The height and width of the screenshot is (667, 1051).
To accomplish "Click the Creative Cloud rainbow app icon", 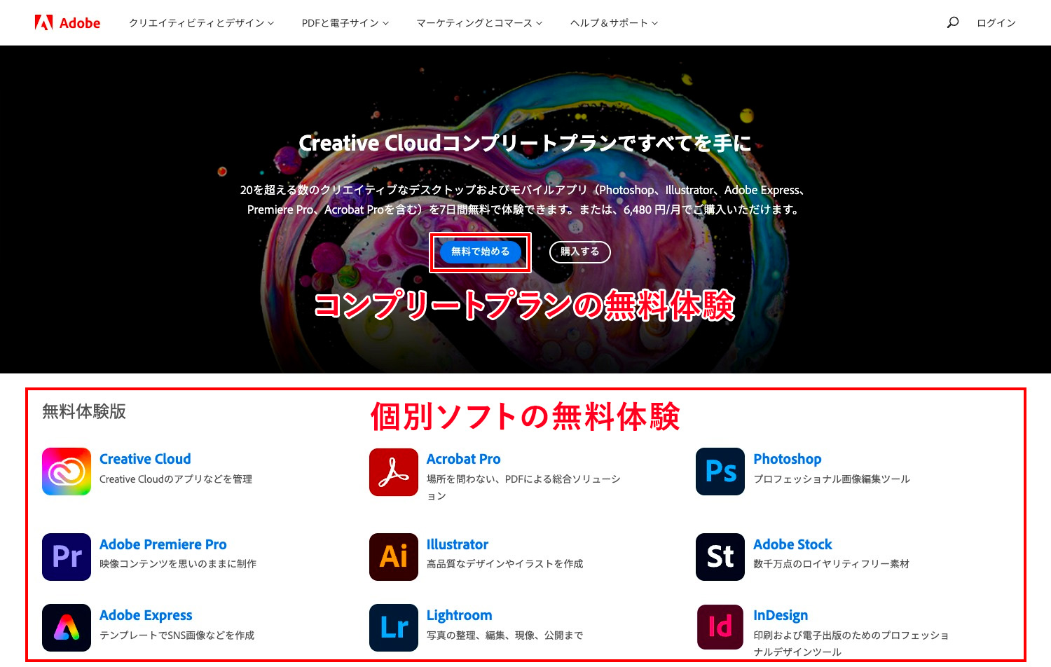I will click(x=67, y=472).
